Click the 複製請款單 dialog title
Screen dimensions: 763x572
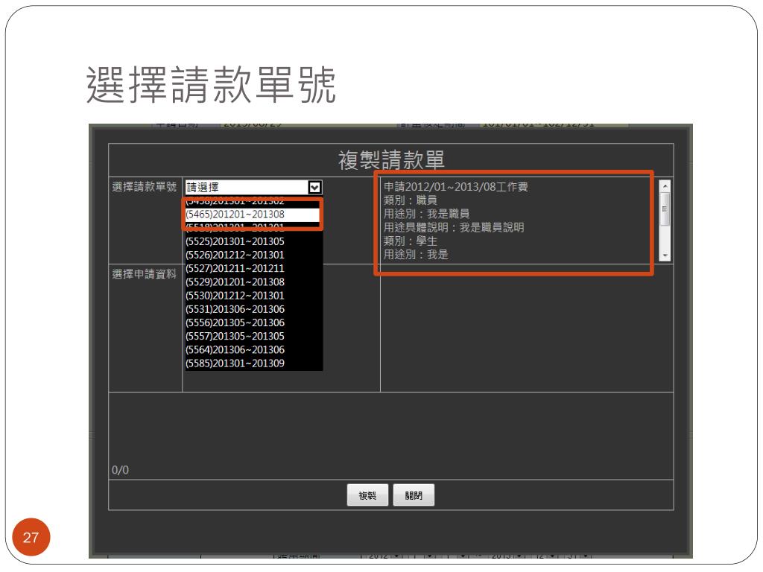point(391,160)
